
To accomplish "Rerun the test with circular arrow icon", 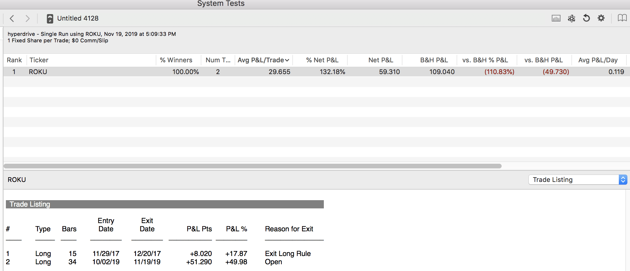I will click(x=586, y=18).
